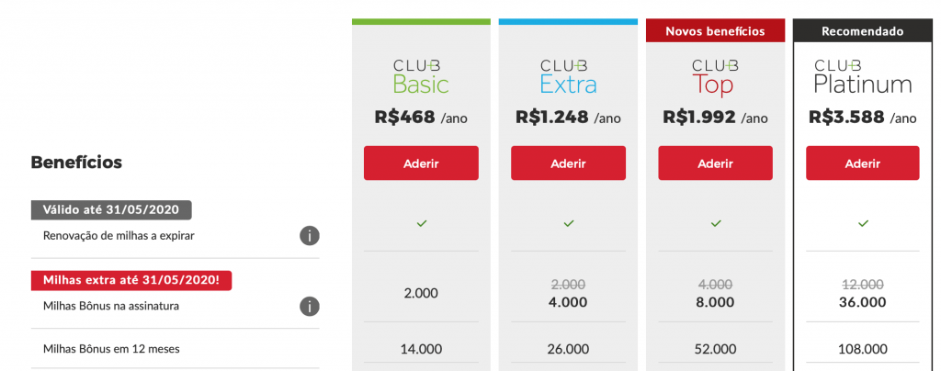Subscribe via Aderir under Club Platinum
This screenshot has width=941, height=371.
click(x=863, y=163)
